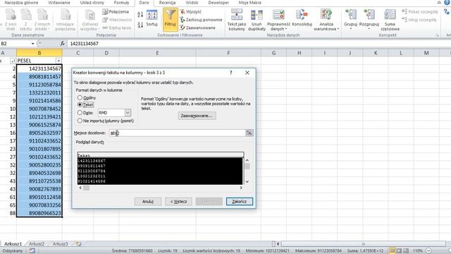Image resolution: width=451 pixels, height=254 pixels.
Task: Go back with the Wstecz button
Action: tap(178, 201)
